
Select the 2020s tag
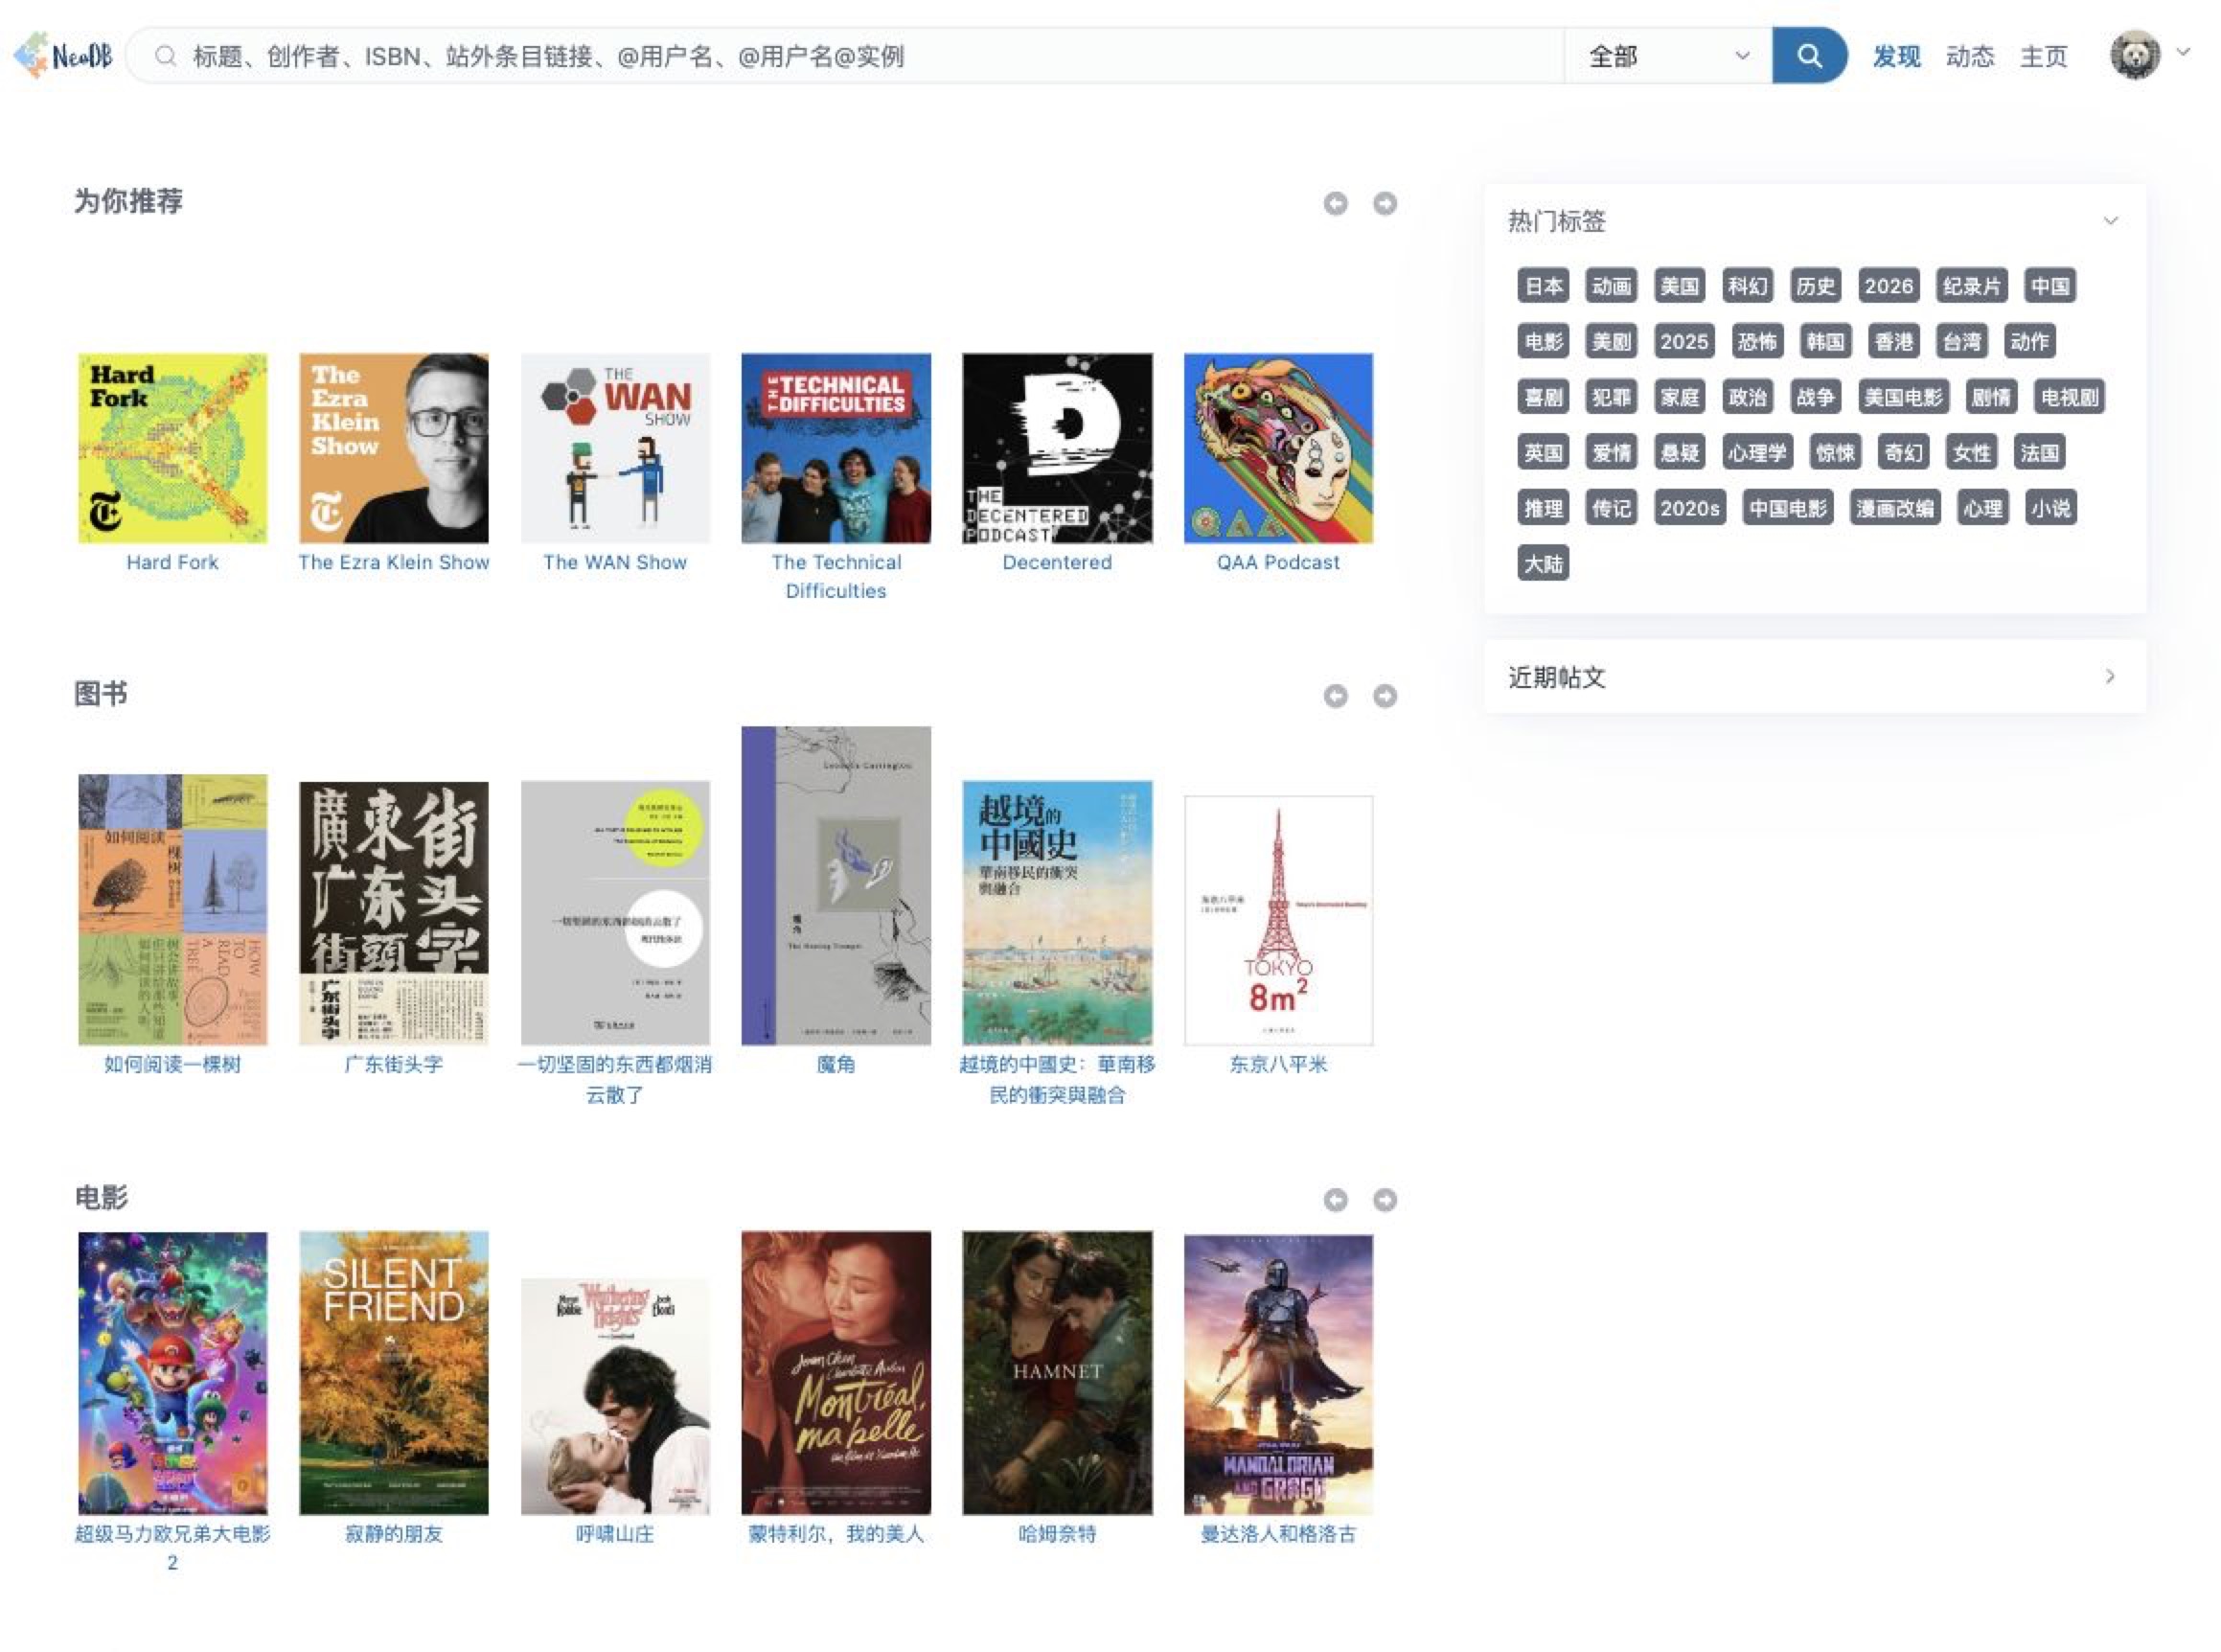(x=1689, y=508)
